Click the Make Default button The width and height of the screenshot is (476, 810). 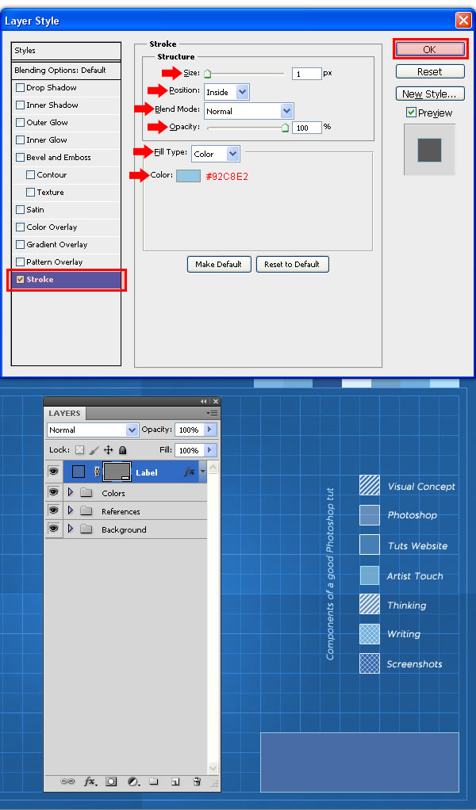[x=219, y=264]
